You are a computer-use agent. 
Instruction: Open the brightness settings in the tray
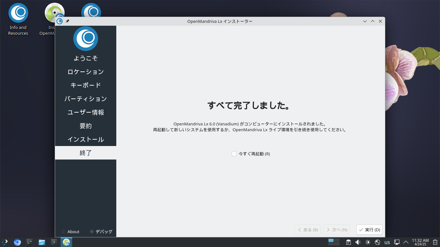(x=368, y=242)
